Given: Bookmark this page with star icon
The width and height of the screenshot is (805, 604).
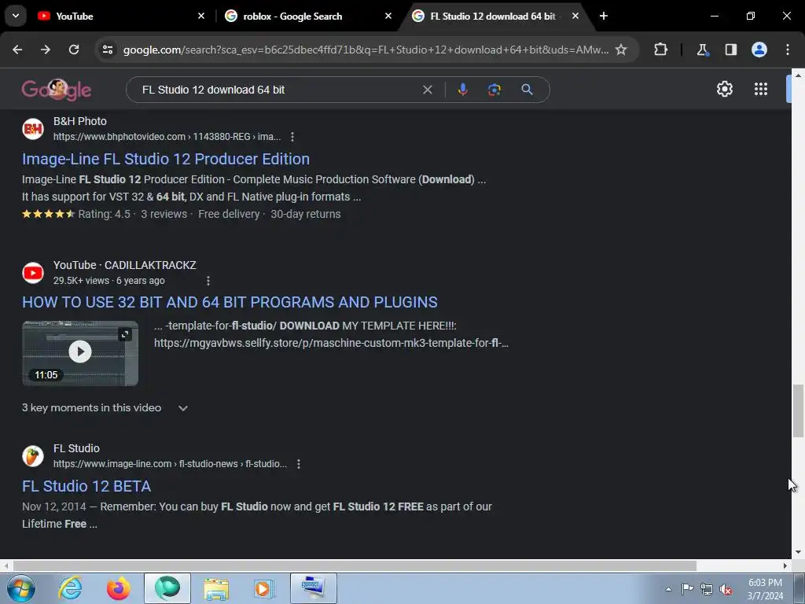Looking at the screenshot, I should [621, 50].
